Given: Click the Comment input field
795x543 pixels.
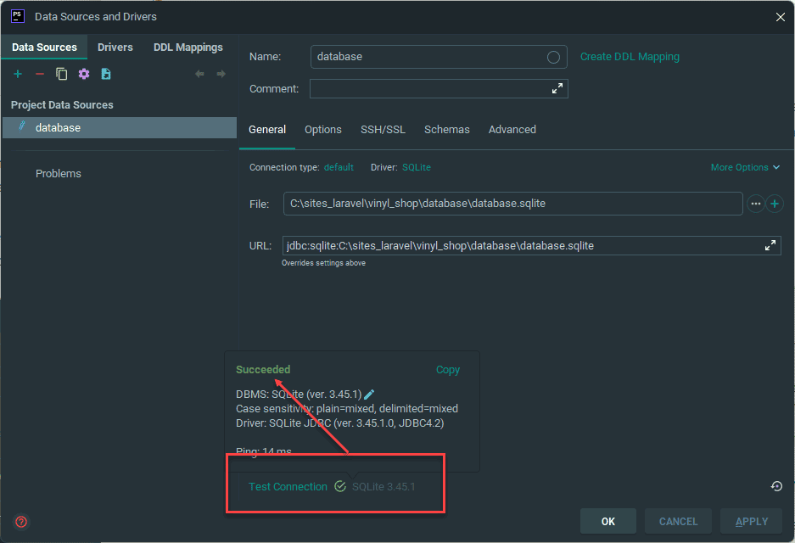Looking at the screenshot, I should point(439,89).
